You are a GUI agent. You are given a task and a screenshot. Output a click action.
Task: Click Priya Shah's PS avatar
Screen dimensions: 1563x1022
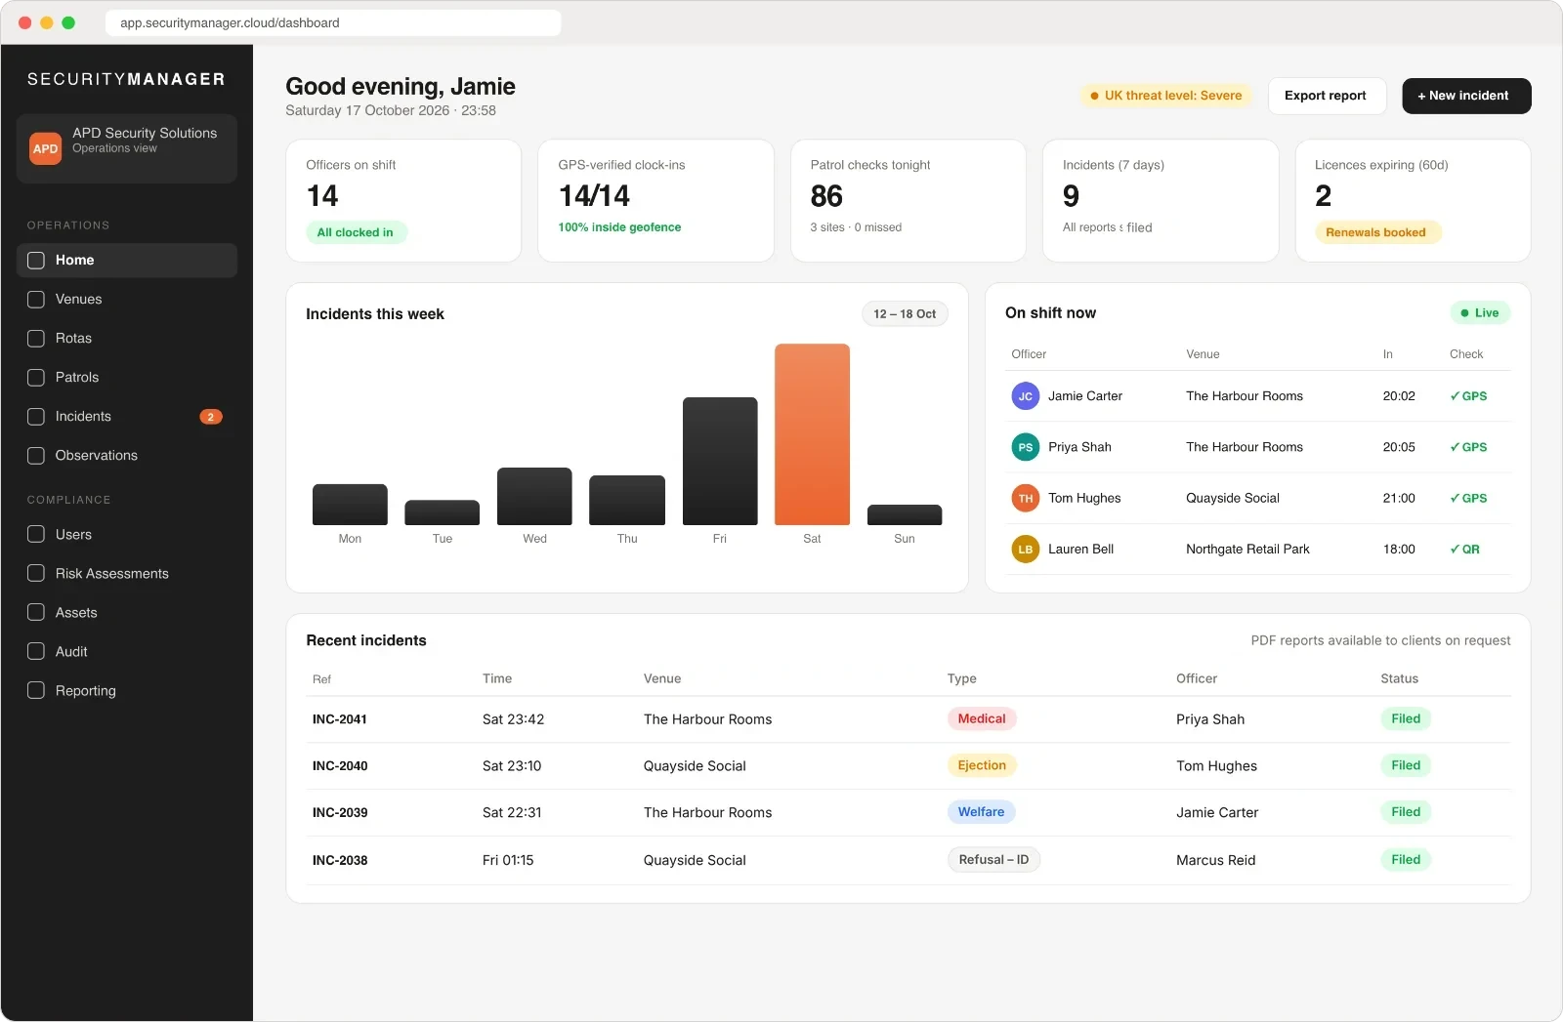click(x=1025, y=447)
